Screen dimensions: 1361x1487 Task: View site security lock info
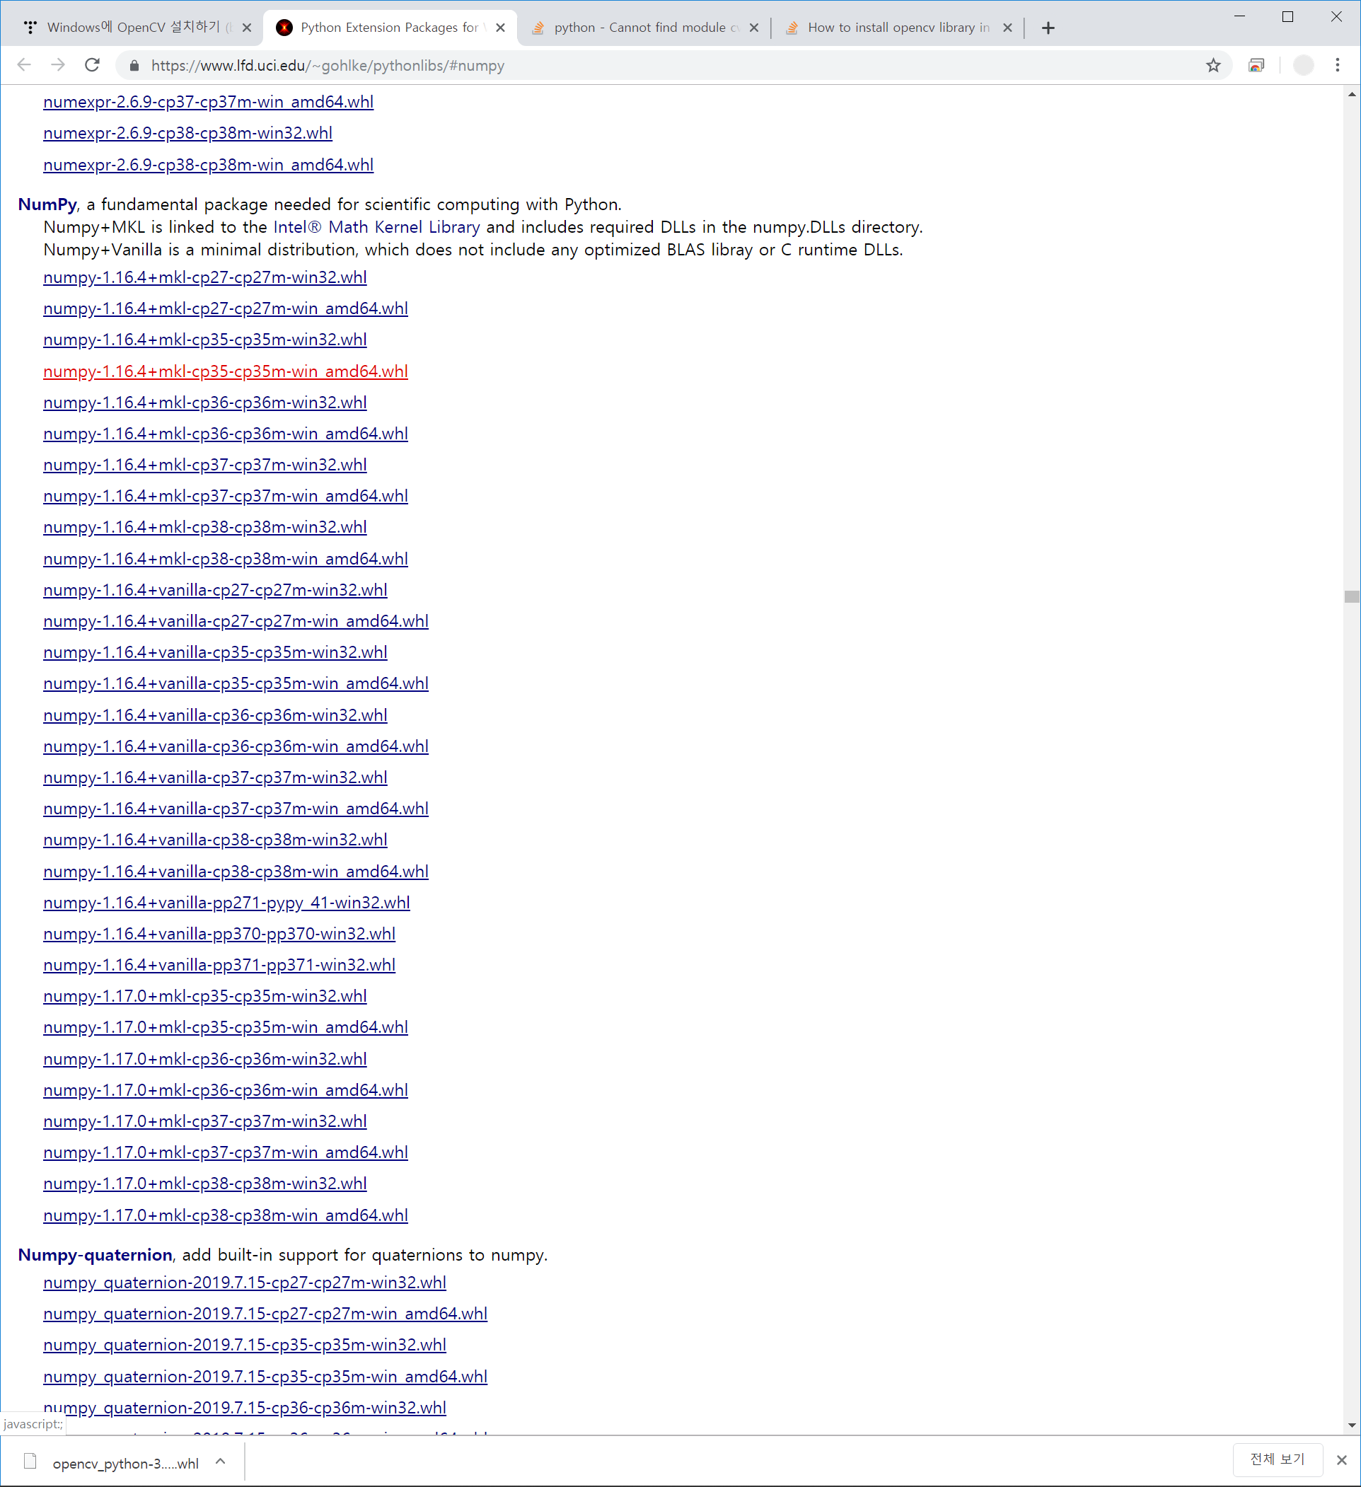[134, 66]
